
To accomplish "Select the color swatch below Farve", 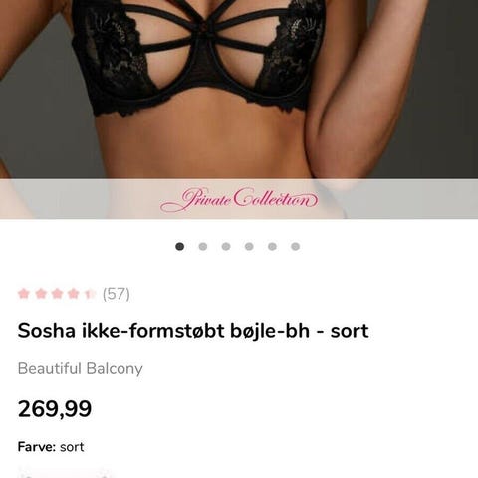I will (65, 473).
